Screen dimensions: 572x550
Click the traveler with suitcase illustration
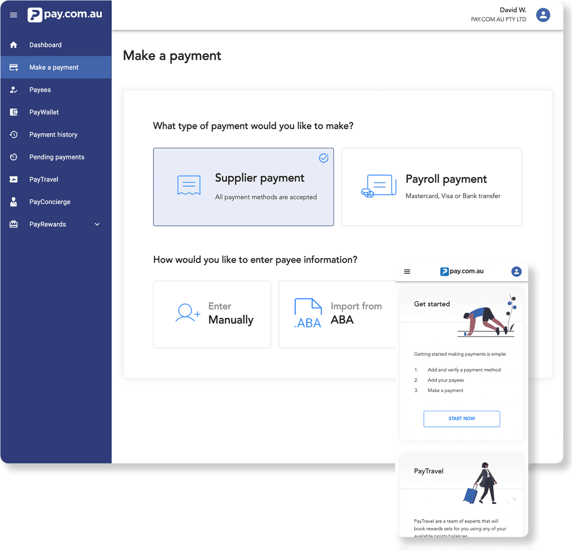(x=482, y=483)
